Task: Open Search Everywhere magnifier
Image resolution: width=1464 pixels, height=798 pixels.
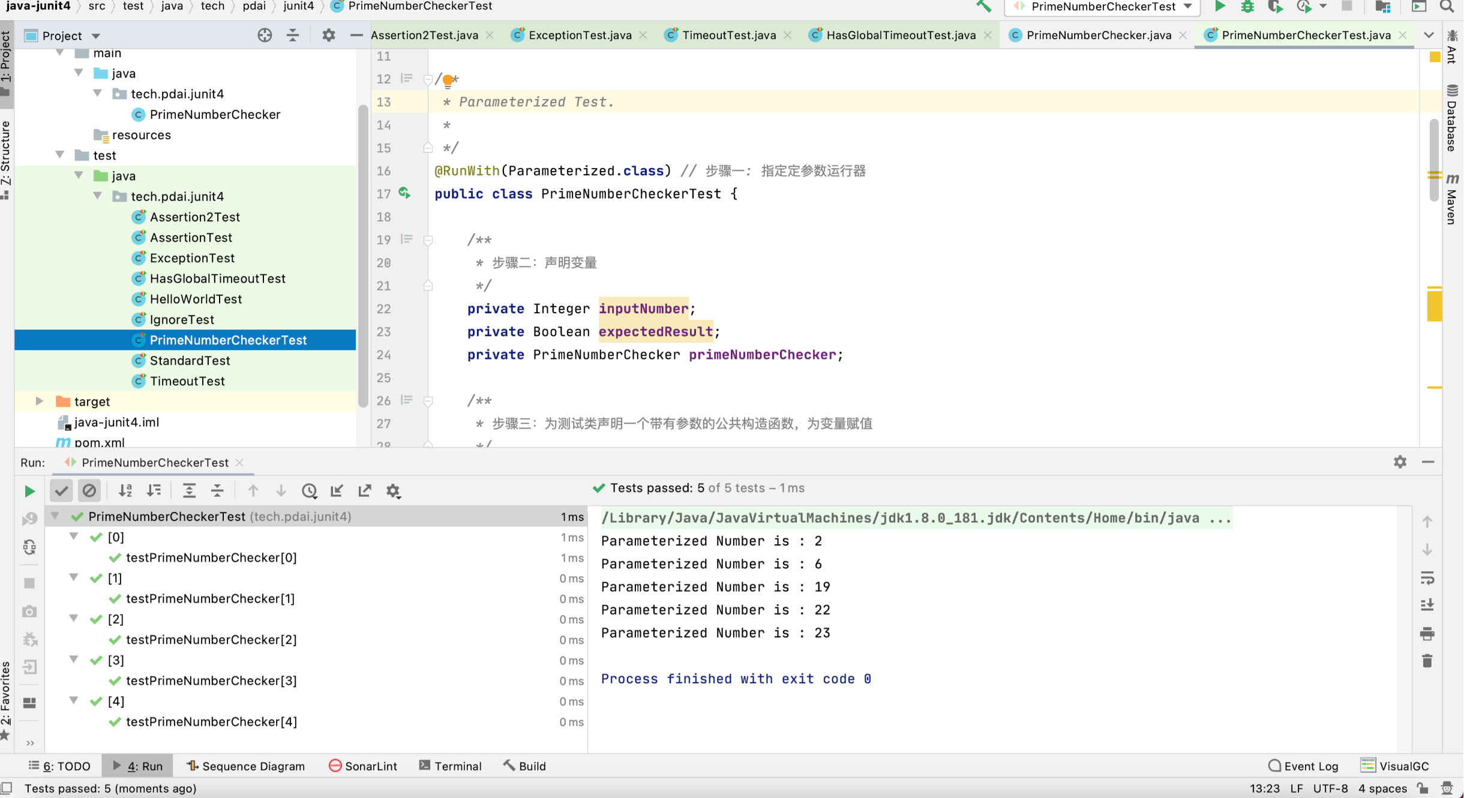Action: pyautogui.click(x=1447, y=7)
